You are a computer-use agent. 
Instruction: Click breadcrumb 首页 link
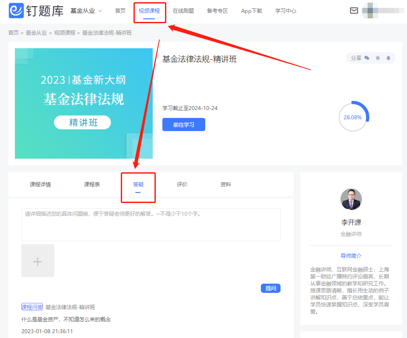[14, 33]
